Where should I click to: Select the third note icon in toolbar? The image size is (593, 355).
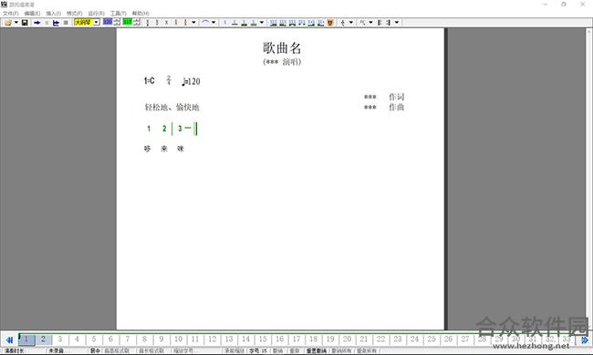coord(166,23)
